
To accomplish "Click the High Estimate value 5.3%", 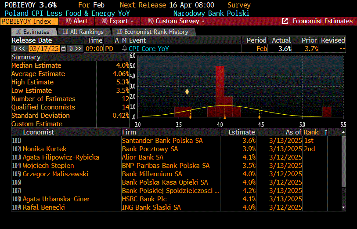I will tap(123, 82).
